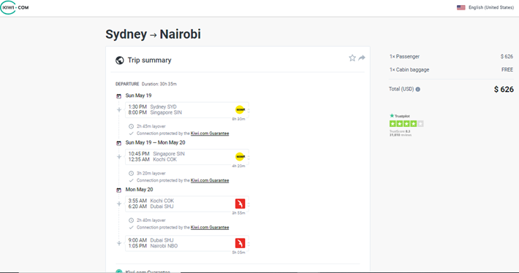Click the Trip summary heading
The width and height of the screenshot is (519, 273).
pyautogui.click(x=150, y=60)
